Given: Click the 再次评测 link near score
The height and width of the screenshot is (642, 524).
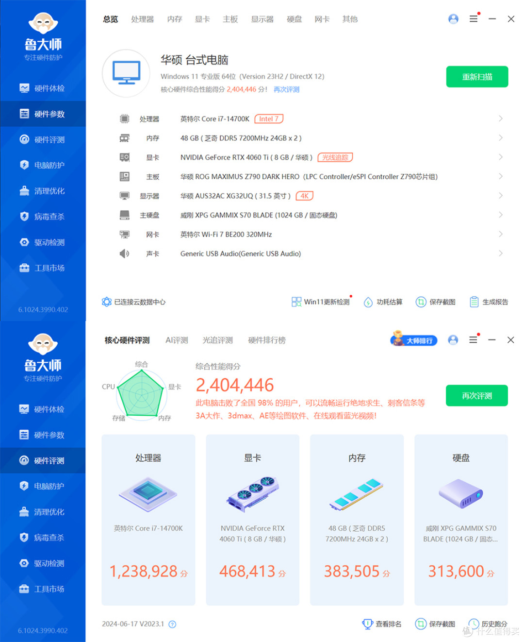Looking at the screenshot, I should click(x=286, y=89).
